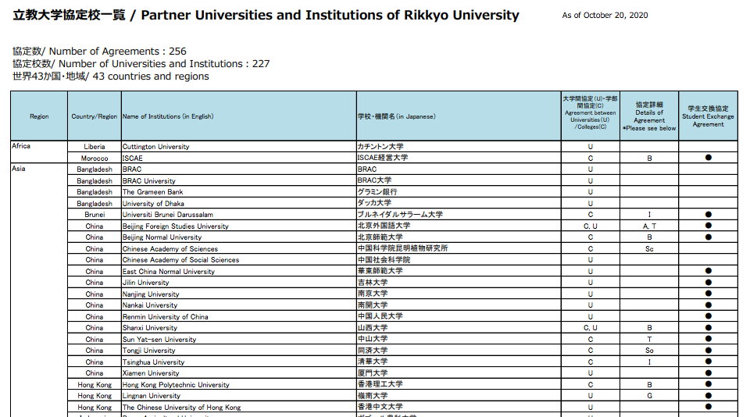Click the 'Sc' details cell for Chinese Academy of Sciences
This screenshot has width=750, height=417.
649,248
